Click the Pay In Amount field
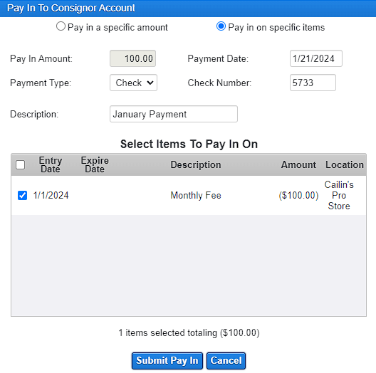Image resolution: width=376 pixels, height=373 pixels. [132, 58]
